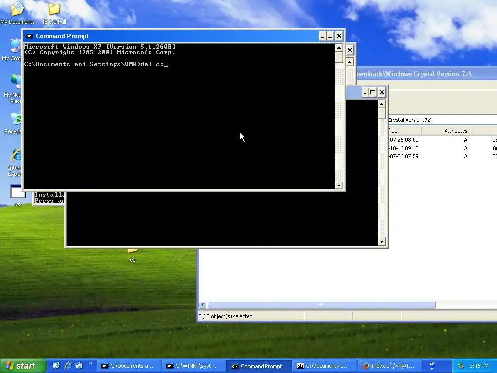Switch to the first C:\Documents a... cmd taskbar button

pyautogui.click(x=128, y=366)
